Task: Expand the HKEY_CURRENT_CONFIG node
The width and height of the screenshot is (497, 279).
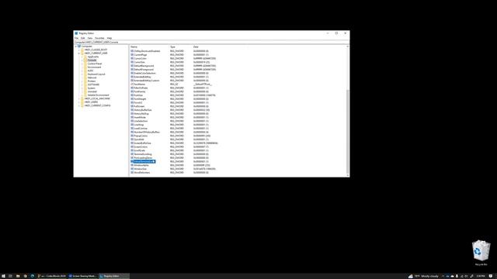Action: click(x=79, y=105)
